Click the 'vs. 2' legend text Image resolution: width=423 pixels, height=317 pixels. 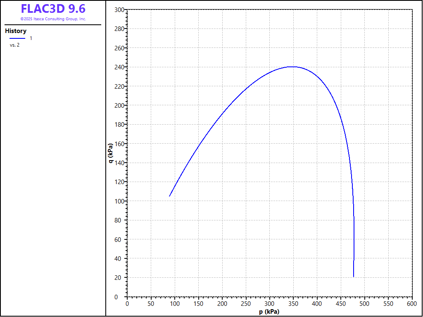14,45
